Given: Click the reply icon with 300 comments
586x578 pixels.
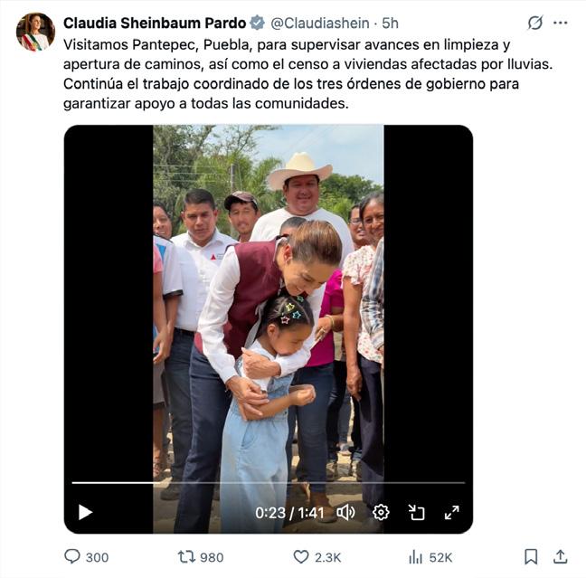Looking at the screenshot, I should click(72, 556).
